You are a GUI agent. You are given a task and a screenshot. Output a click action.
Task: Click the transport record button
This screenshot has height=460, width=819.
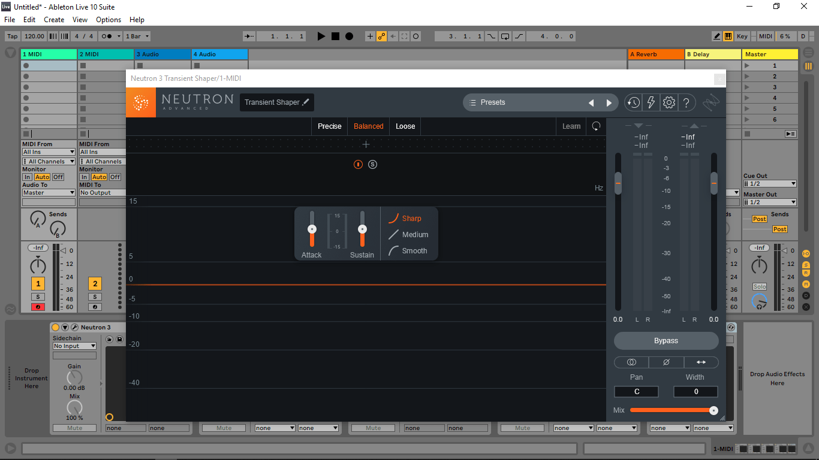[x=350, y=37]
